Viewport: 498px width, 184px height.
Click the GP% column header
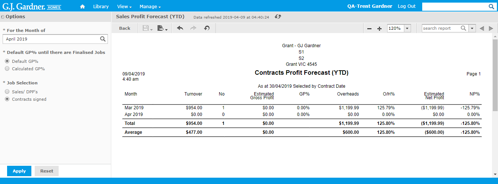pos(304,94)
